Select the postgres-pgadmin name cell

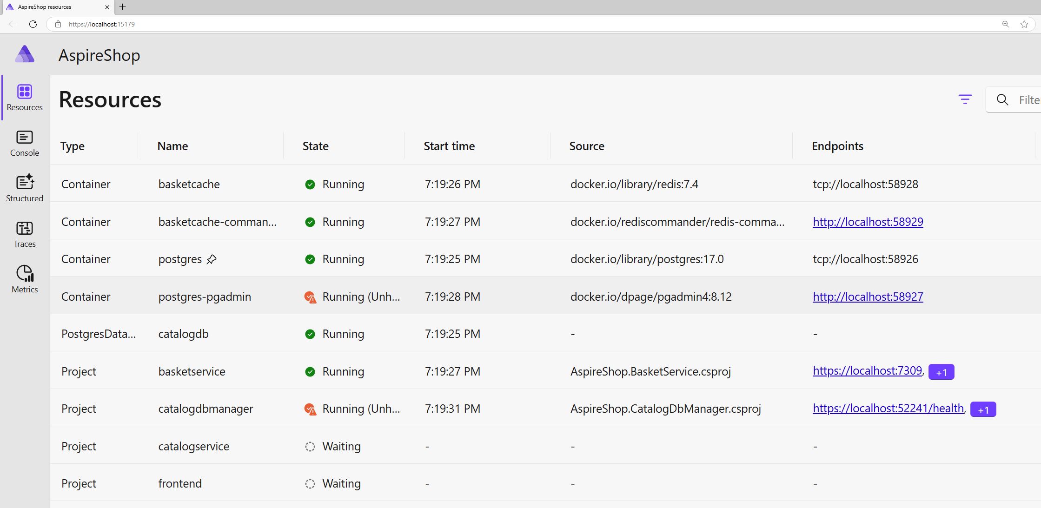tap(205, 297)
